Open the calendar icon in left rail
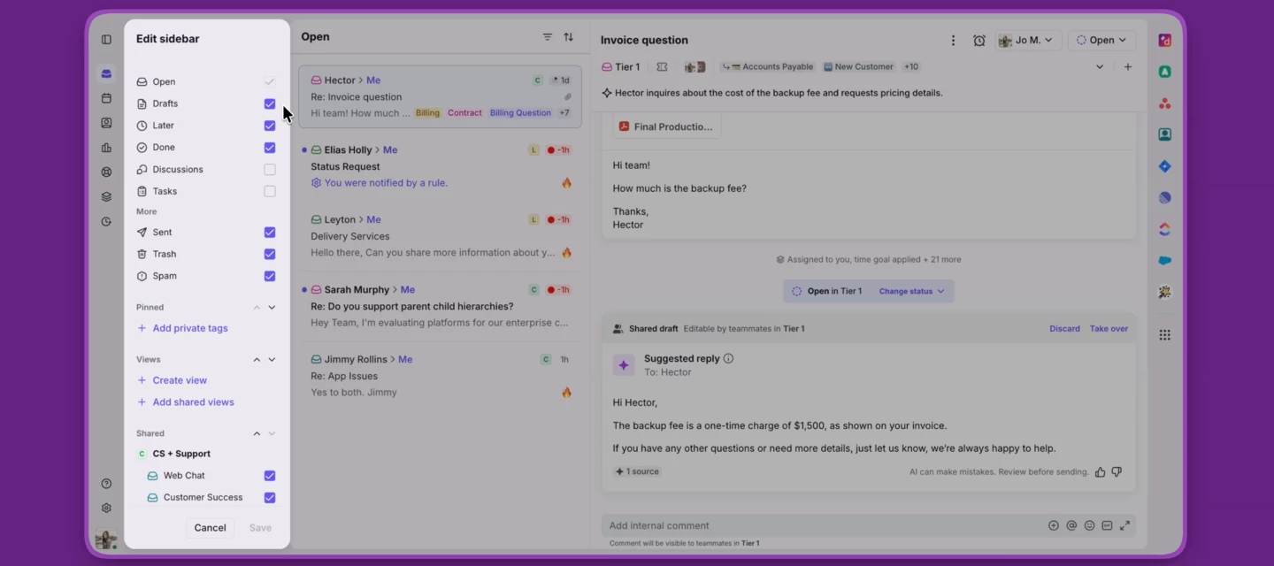 pyautogui.click(x=106, y=98)
